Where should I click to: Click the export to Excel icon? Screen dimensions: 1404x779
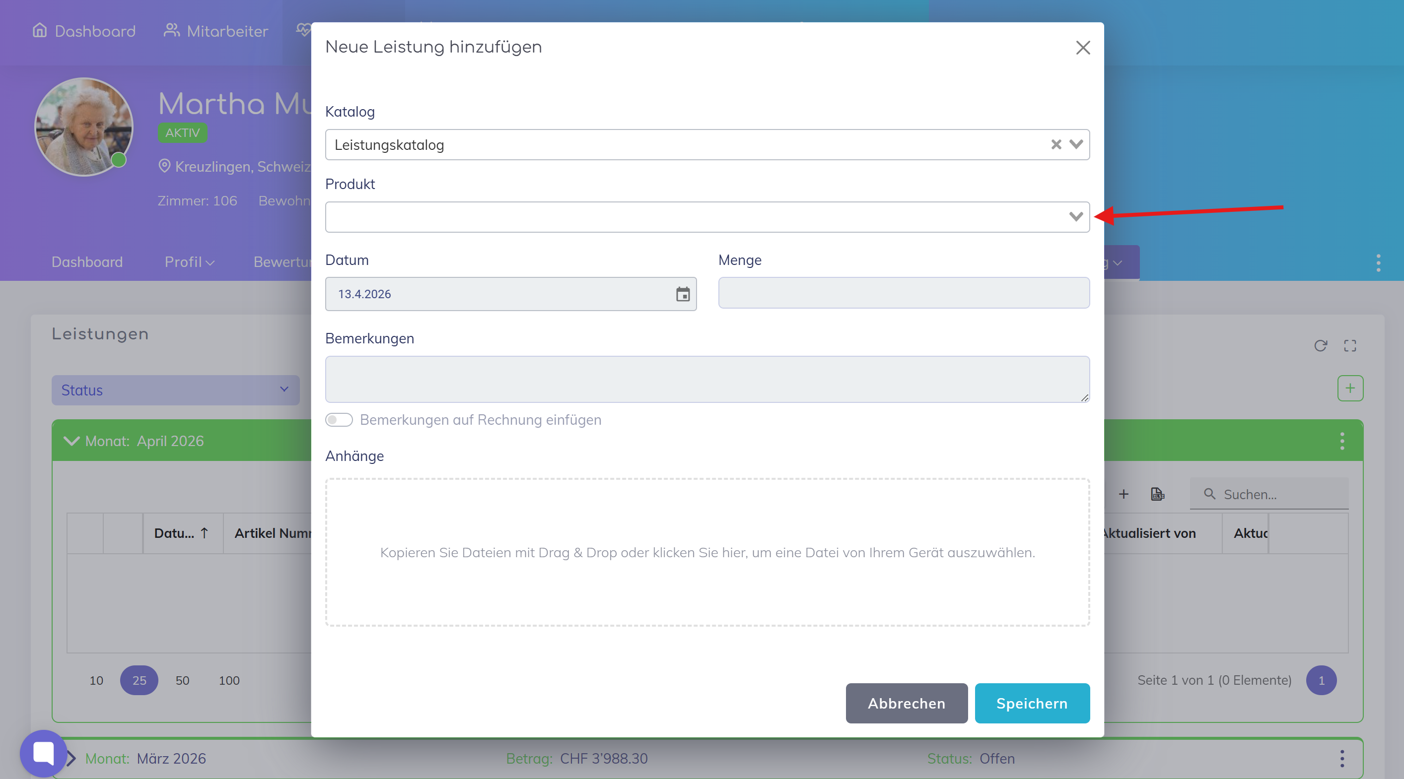pos(1157,494)
